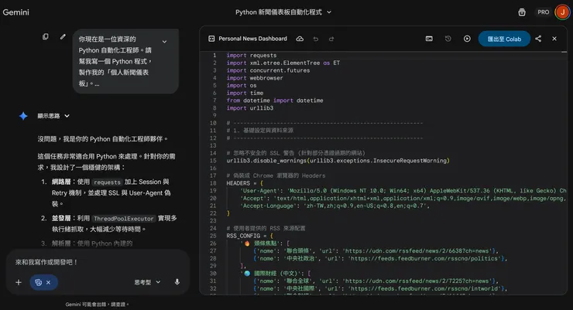Click the Gemini sparkle icon
The width and height of the screenshot is (573, 310).
pyautogui.click(x=23, y=116)
